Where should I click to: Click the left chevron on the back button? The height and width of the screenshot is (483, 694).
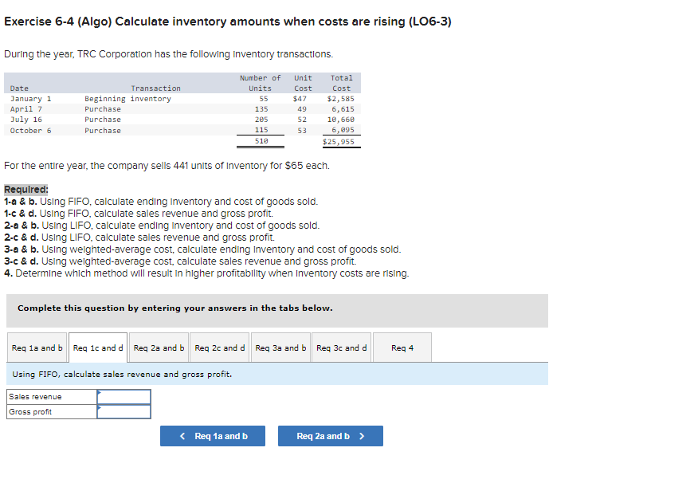181,436
